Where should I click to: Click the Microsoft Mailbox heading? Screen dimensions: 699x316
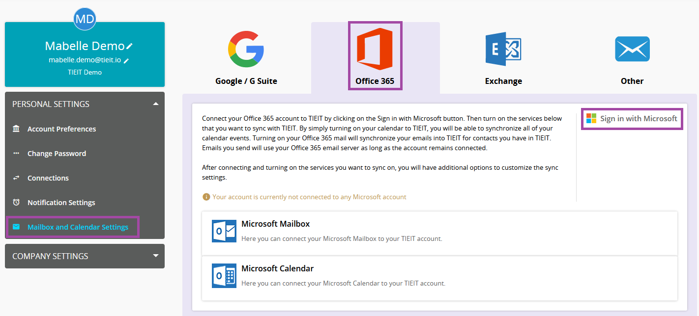pyautogui.click(x=275, y=224)
